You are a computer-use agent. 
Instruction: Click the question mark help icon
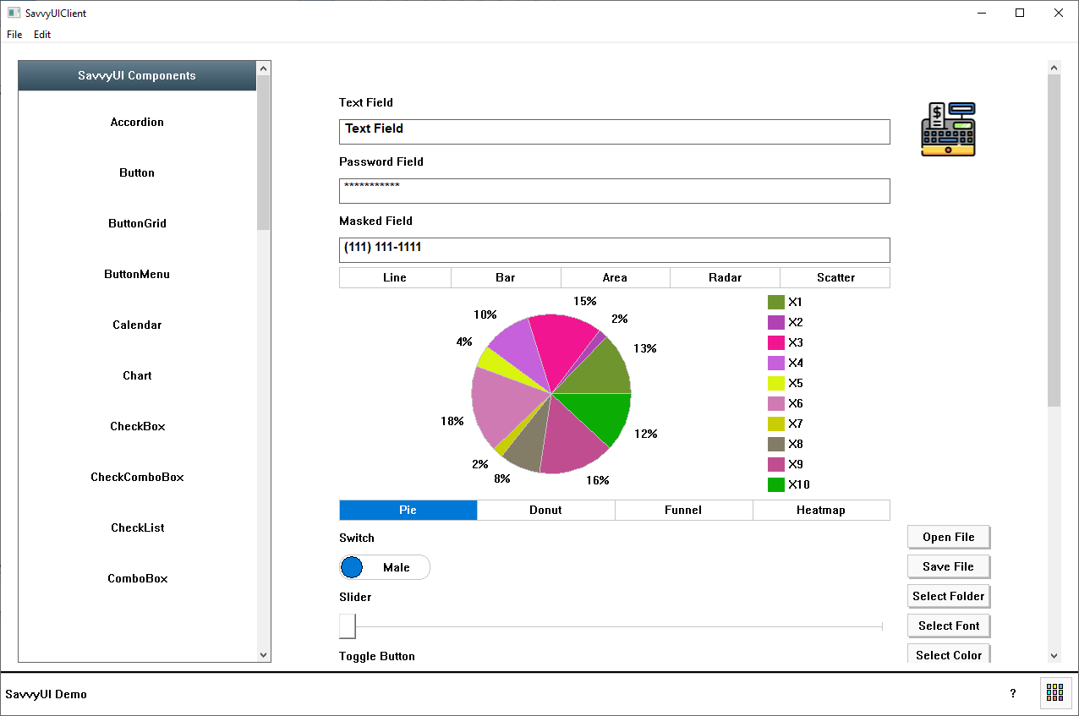point(1013,693)
